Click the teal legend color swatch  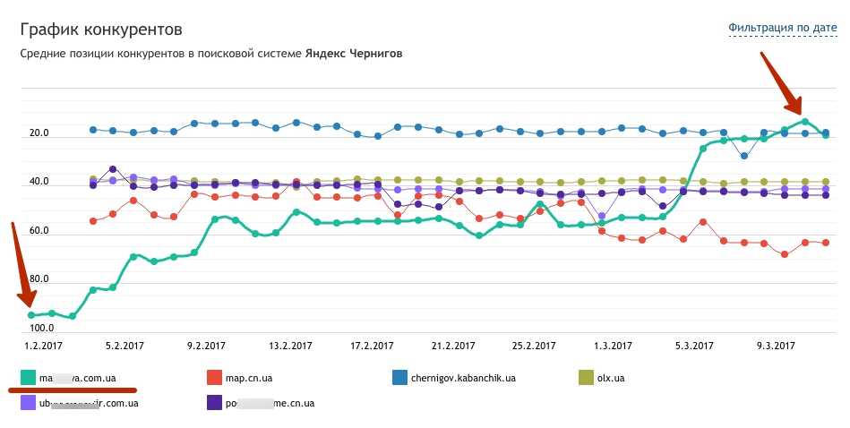[x=28, y=378]
